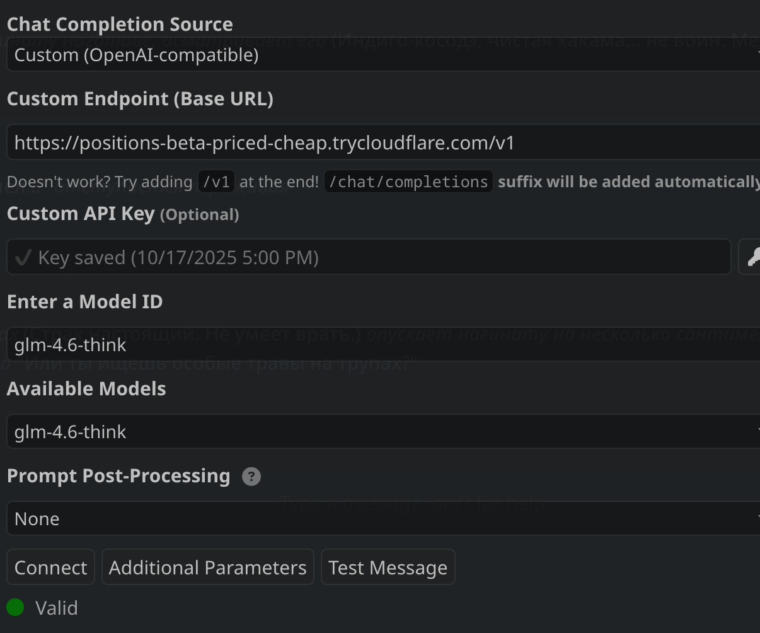Click the green Valid status indicator dot

click(15, 608)
